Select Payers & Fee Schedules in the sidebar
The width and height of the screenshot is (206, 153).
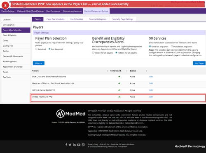(16, 30)
